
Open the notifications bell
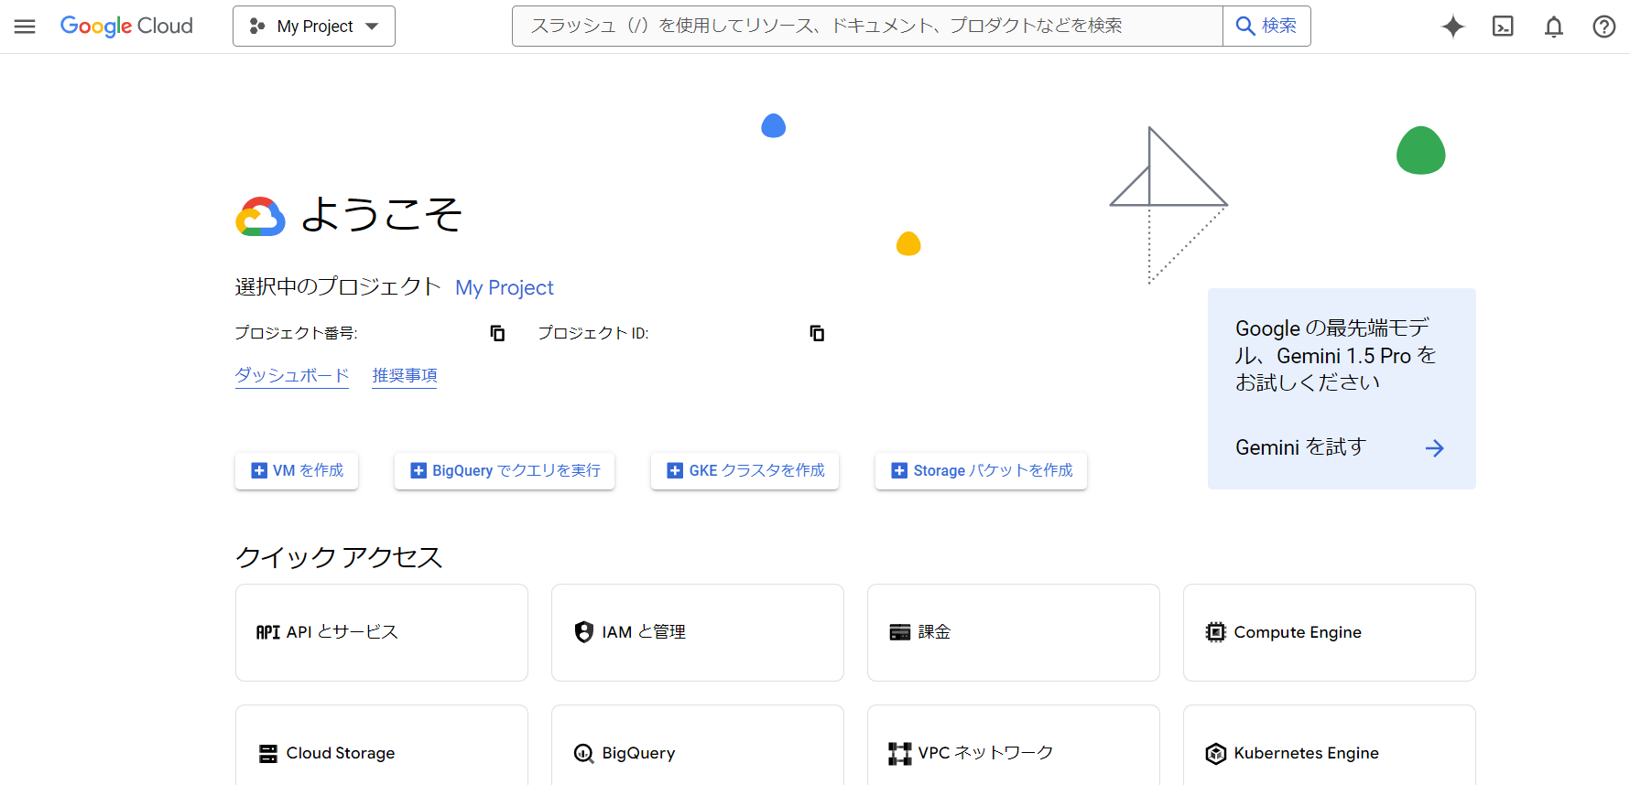pyautogui.click(x=1553, y=27)
